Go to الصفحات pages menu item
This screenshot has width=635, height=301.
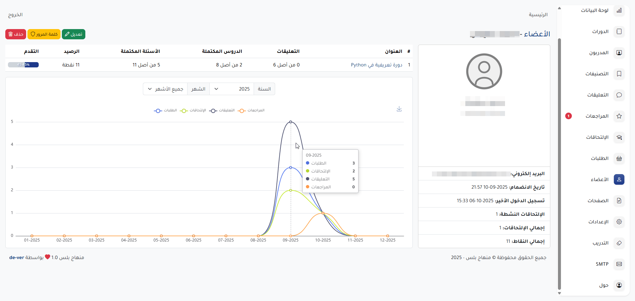(598, 201)
